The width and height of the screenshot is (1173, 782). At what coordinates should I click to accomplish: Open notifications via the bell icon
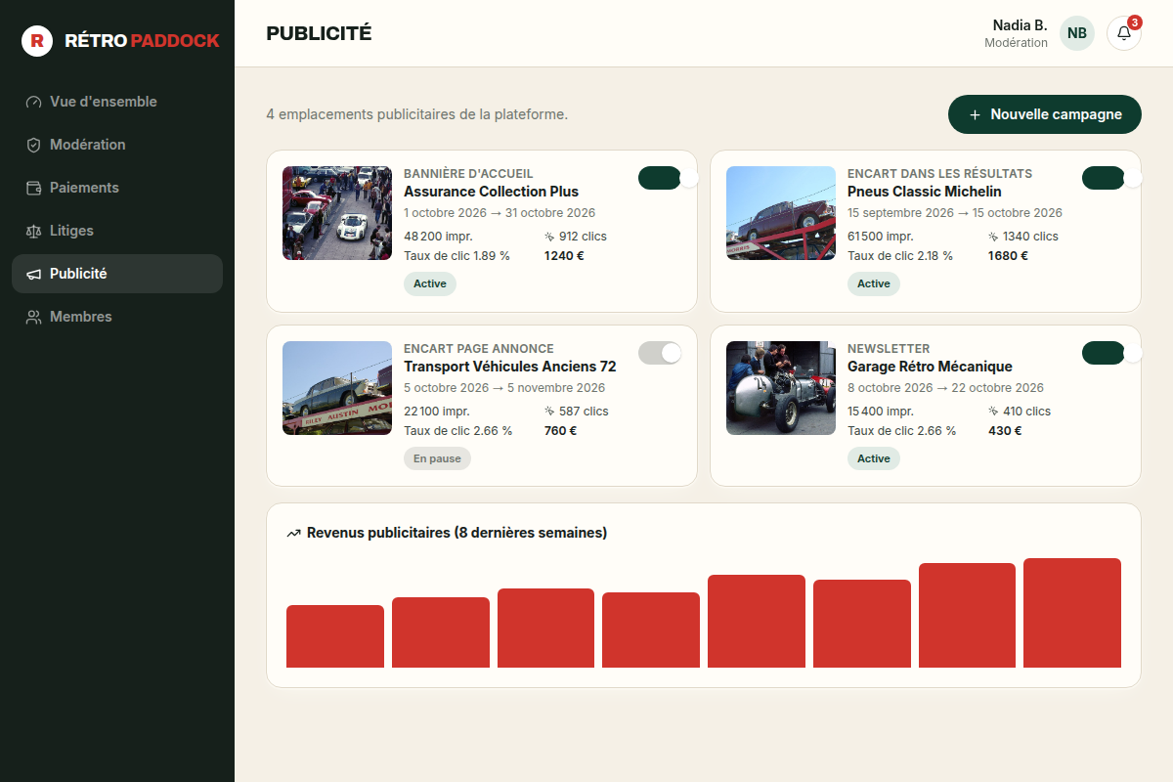pyautogui.click(x=1124, y=33)
